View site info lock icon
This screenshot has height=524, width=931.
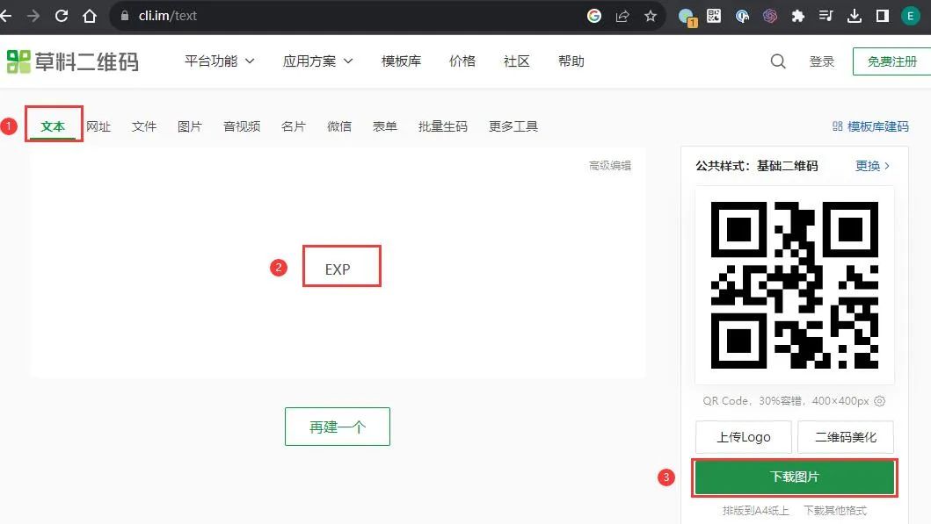pos(125,16)
